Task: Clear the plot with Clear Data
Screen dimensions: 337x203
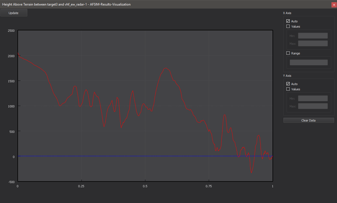Action: (x=309, y=120)
